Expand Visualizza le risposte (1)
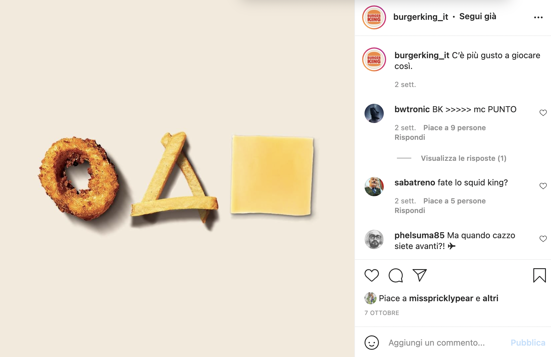Viewport: 551px width, 357px height. [x=463, y=158]
